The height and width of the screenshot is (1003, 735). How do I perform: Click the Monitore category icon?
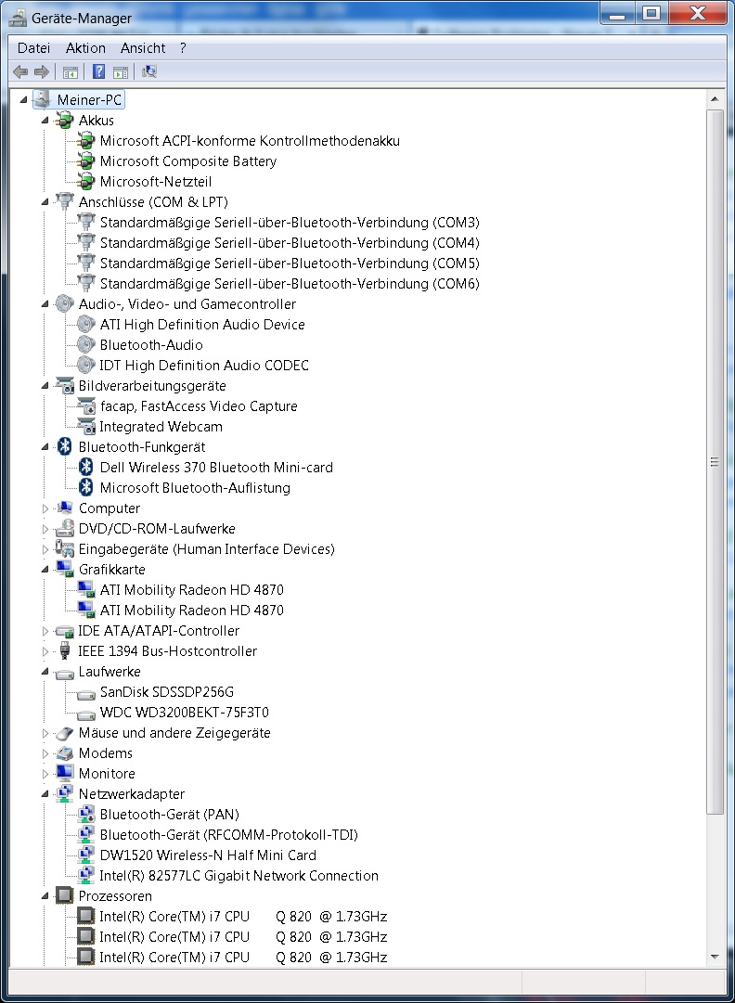[x=65, y=773]
